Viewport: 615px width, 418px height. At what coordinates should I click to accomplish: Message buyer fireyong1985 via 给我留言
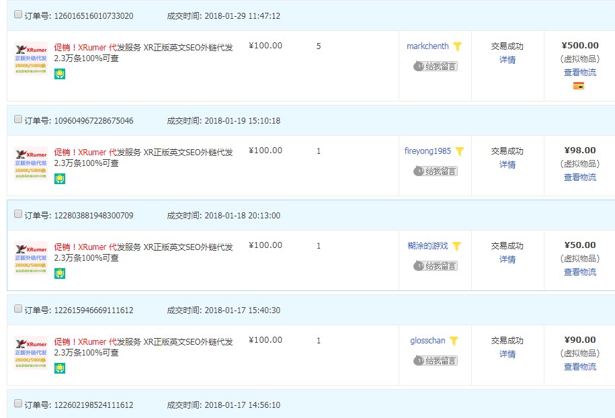click(x=436, y=171)
